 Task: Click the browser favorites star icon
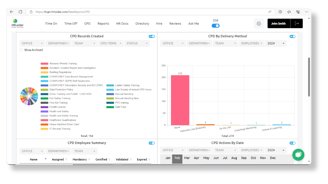(289, 11)
